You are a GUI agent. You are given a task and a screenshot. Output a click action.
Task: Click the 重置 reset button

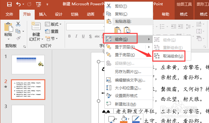click(x=52, y=32)
